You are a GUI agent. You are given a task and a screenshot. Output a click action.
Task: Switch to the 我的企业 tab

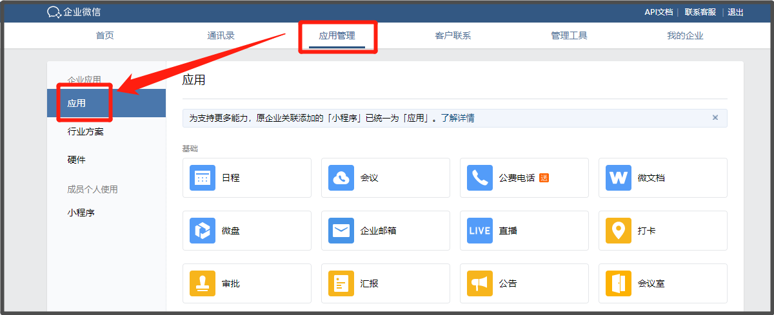tap(686, 35)
